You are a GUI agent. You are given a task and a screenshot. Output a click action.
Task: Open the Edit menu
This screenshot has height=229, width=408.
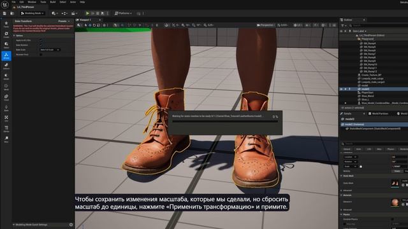click(x=22, y=2)
